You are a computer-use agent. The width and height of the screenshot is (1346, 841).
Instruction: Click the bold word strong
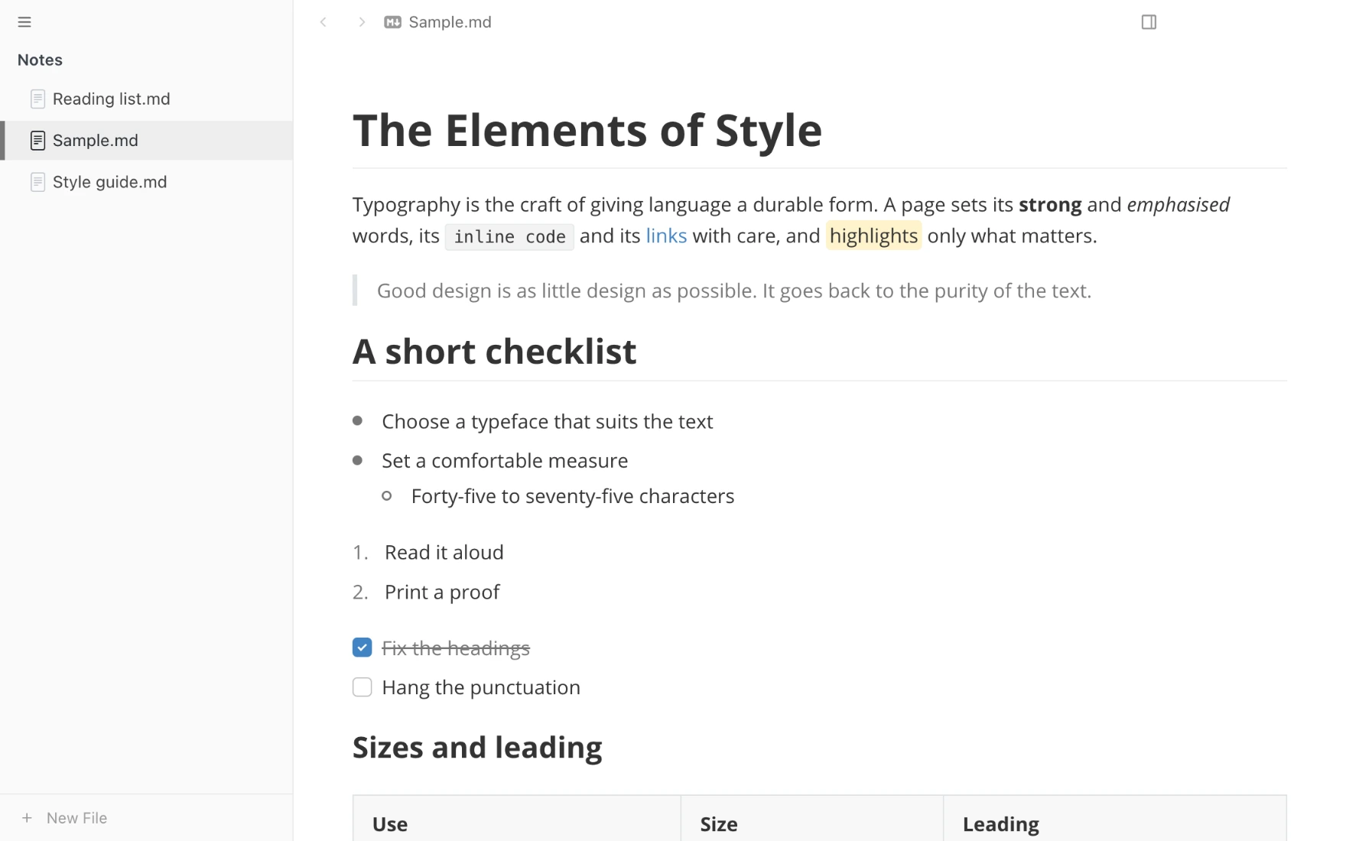point(1050,205)
